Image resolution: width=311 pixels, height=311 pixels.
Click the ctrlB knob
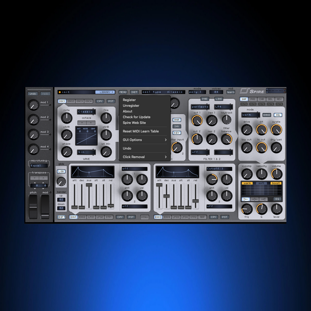coord(106,135)
